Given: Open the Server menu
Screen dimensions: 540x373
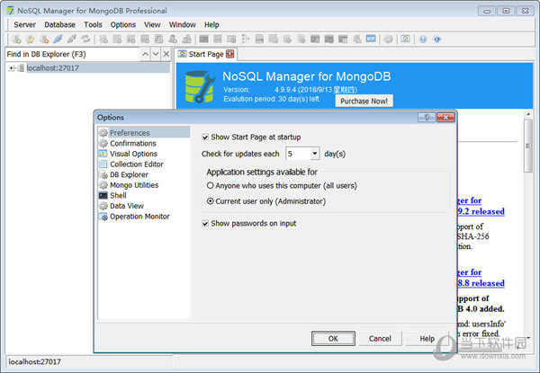Looking at the screenshot, I should pyautogui.click(x=25, y=25).
